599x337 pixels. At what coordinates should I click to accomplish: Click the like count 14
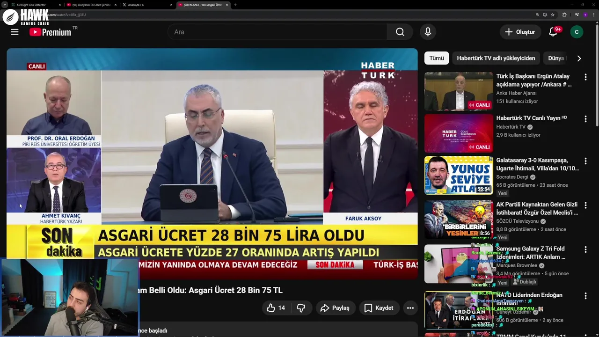281,308
